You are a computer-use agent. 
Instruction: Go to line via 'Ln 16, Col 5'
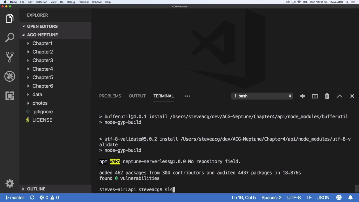[x=244, y=198]
